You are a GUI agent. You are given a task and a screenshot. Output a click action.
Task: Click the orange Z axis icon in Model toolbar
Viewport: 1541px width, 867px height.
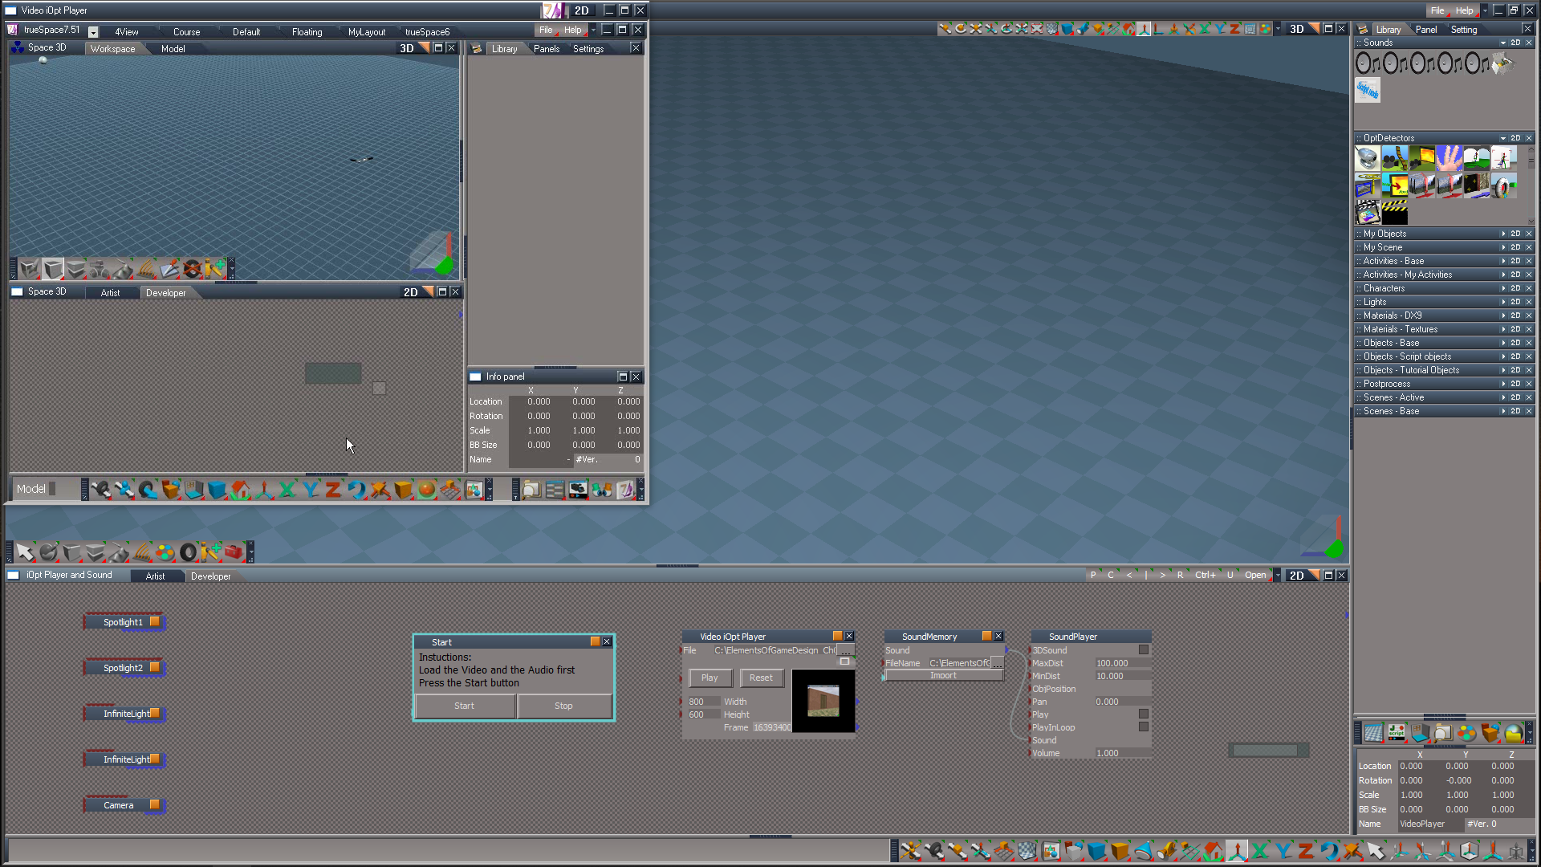pyautogui.click(x=333, y=489)
